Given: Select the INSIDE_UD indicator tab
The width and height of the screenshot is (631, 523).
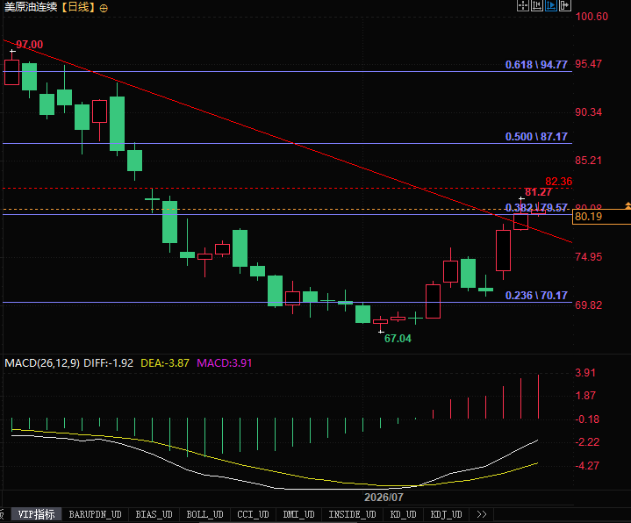Looking at the screenshot, I should [x=352, y=514].
